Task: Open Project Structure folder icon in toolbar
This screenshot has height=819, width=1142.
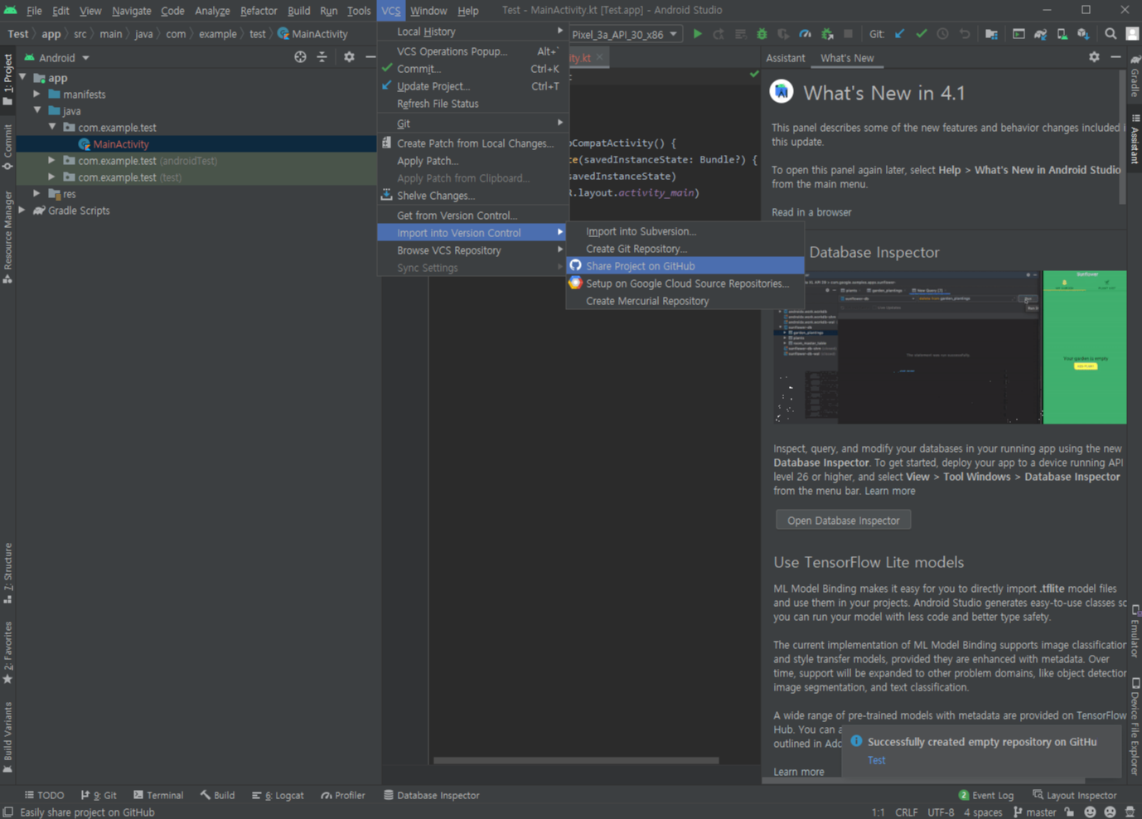Action: (x=991, y=34)
